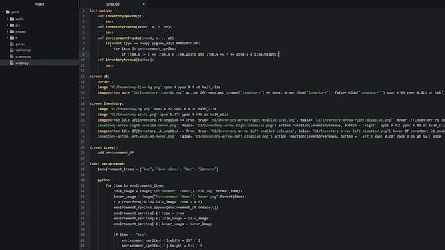Click 'screen UI:' line

coord(99,76)
